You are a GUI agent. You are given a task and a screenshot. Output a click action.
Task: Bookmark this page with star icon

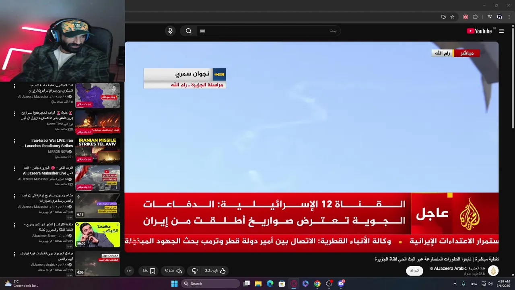pyautogui.click(x=452, y=17)
